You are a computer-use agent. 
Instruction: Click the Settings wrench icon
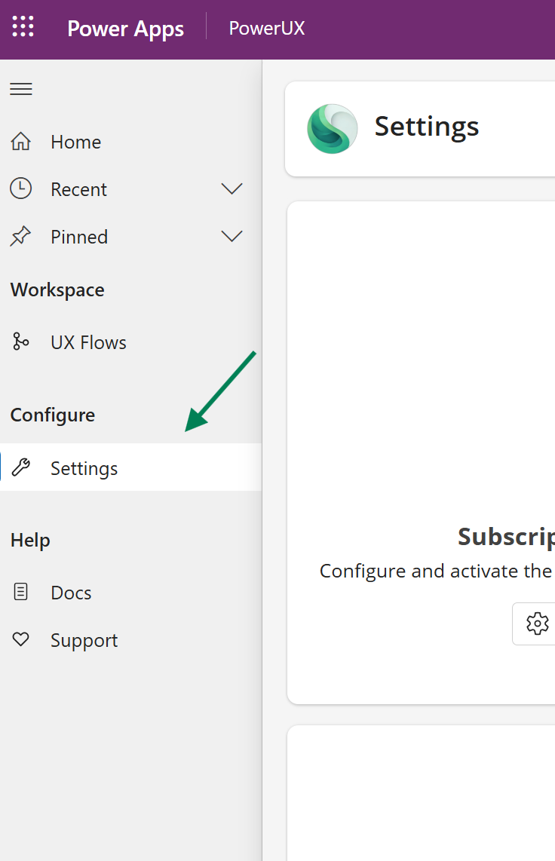point(21,467)
